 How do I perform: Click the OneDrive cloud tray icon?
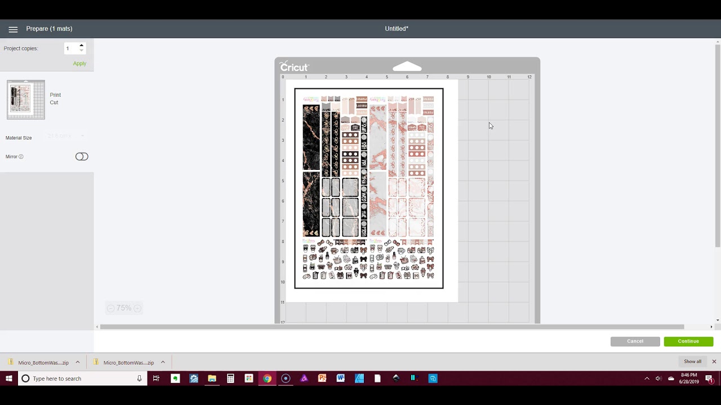671,379
